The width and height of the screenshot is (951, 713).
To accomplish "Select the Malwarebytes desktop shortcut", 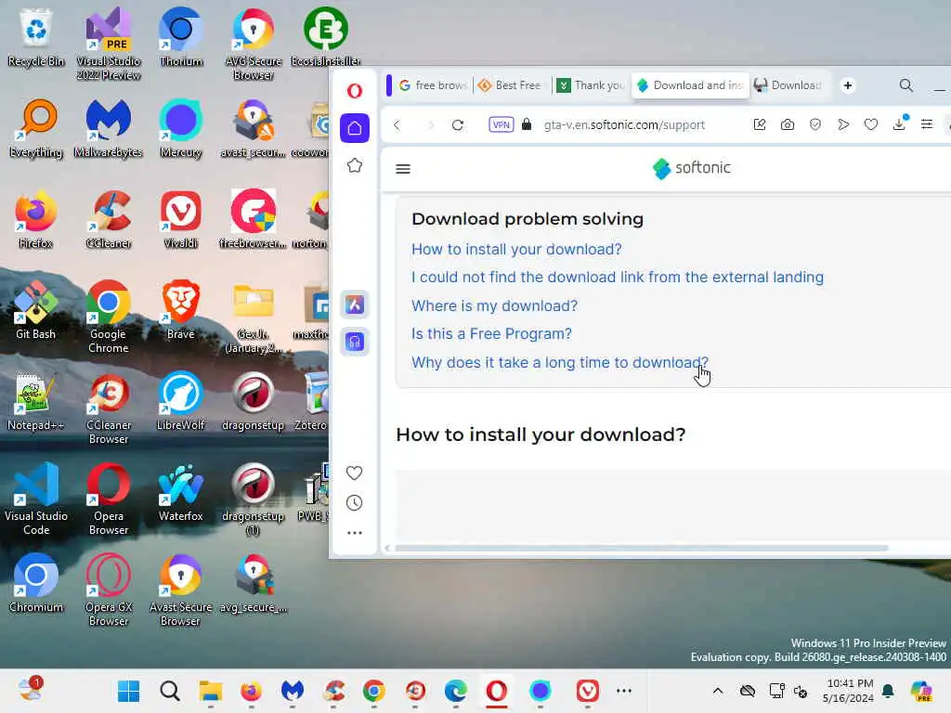I will 108,128.
